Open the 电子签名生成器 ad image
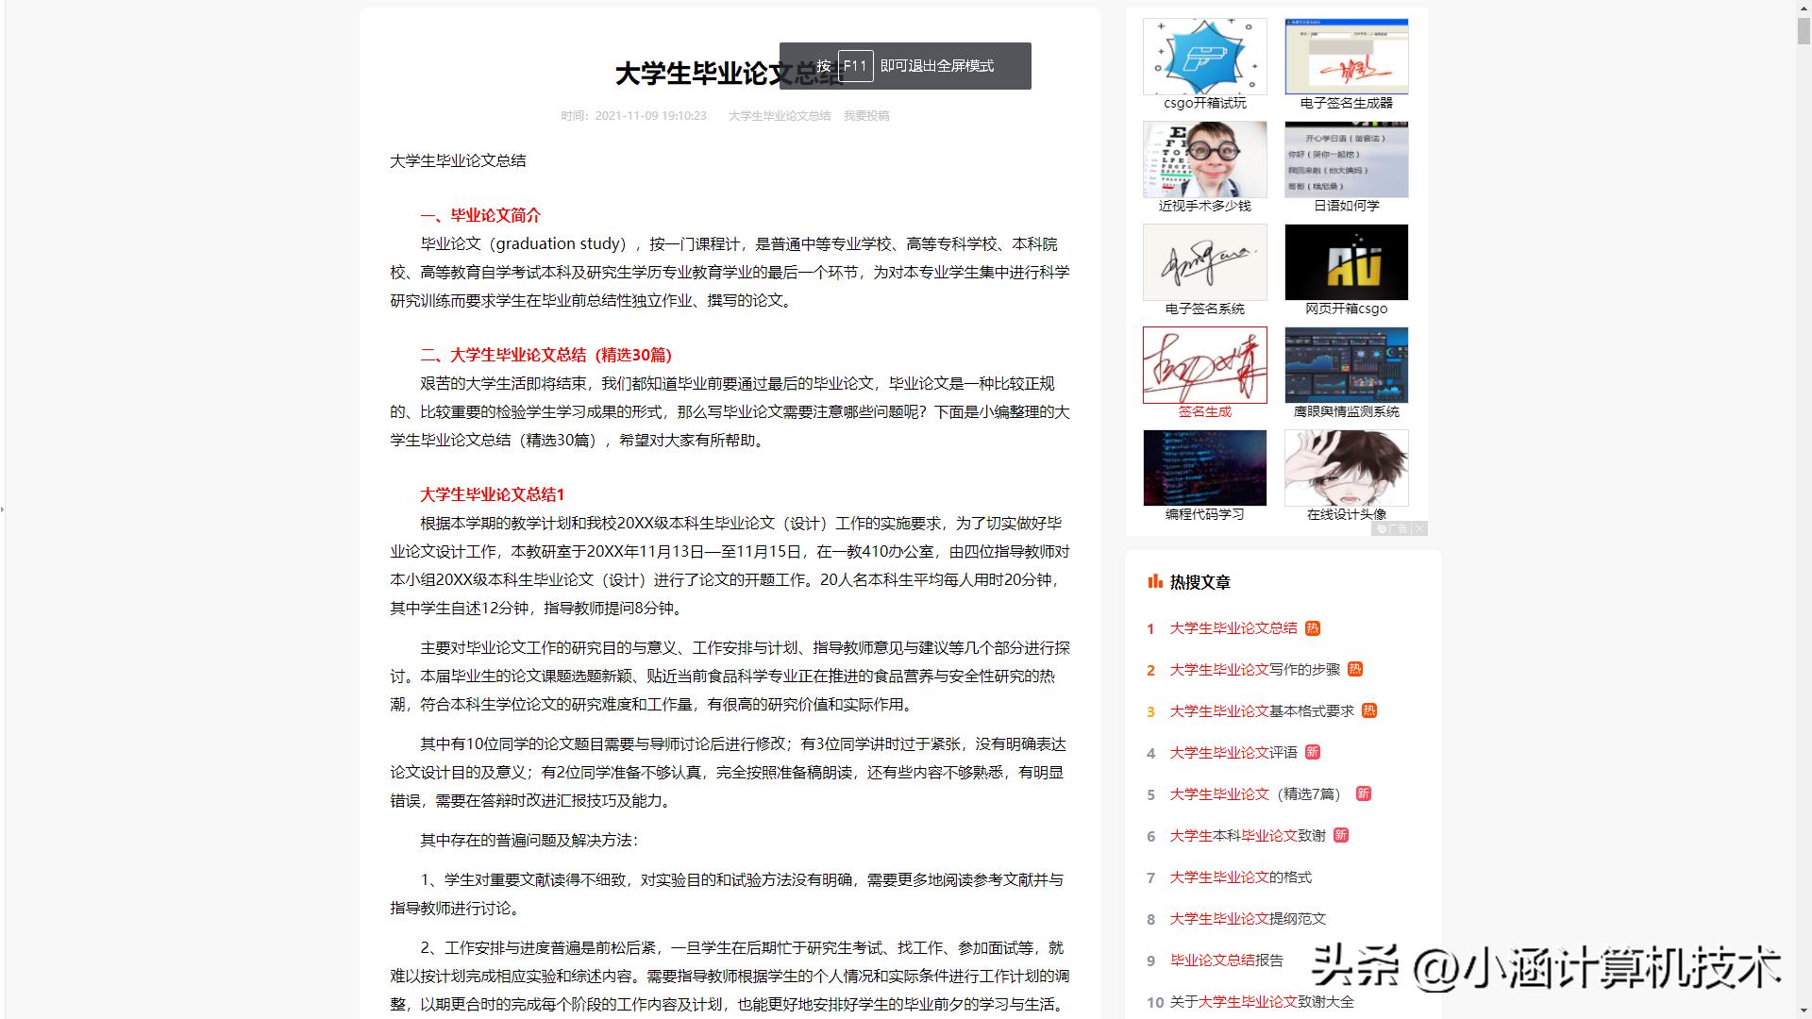The height and width of the screenshot is (1019, 1812). [1346, 57]
